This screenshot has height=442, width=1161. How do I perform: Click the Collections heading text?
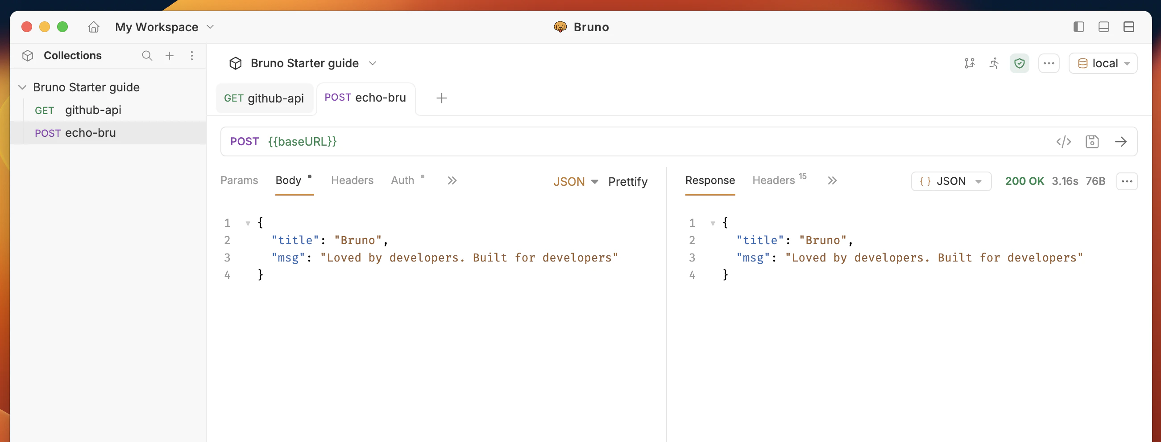point(73,56)
